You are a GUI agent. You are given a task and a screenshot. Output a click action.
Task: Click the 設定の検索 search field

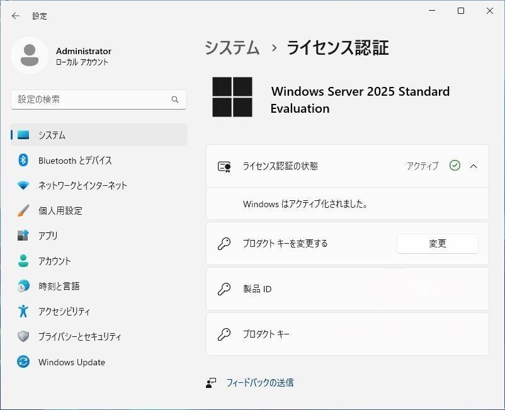point(91,100)
